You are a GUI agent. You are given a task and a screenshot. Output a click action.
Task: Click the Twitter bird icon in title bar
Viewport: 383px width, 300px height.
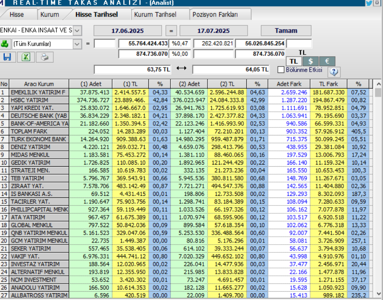click(369, 3)
